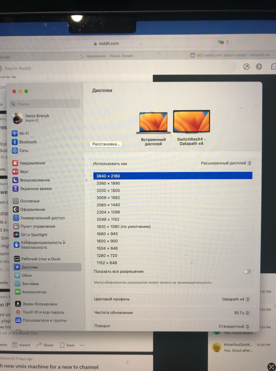
Task: Open Уведомления (Notifications) icon
Action: click(15, 163)
